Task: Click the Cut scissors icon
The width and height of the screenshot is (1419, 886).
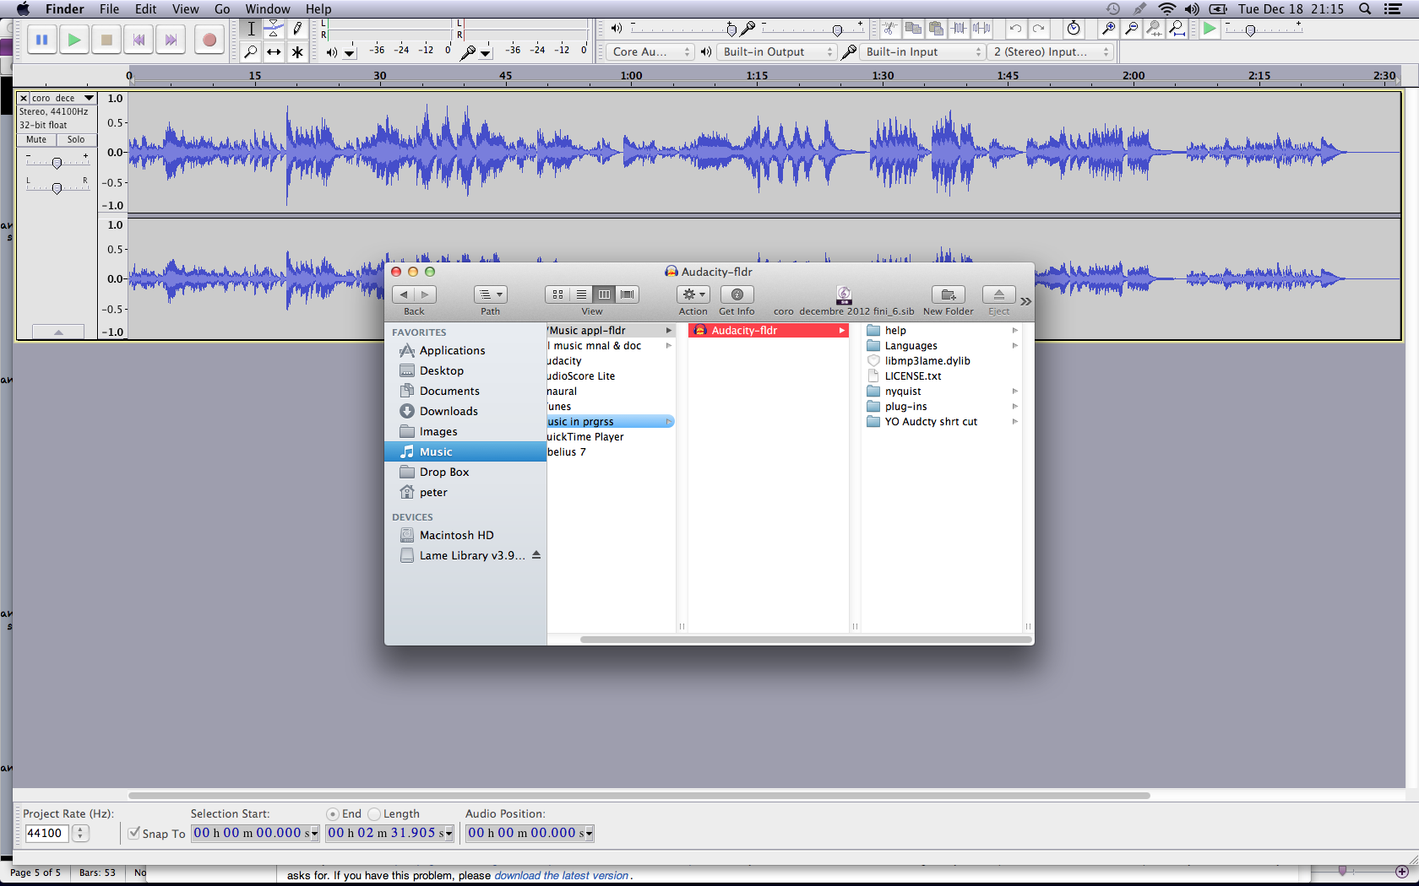Action: pyautogui.click(x=889, y=29)
